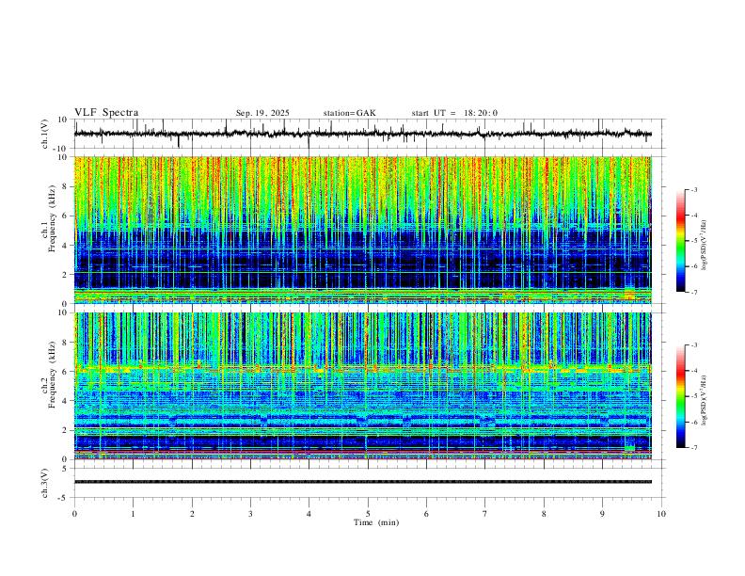Click time axis tick label "9"

pos(602,514)
